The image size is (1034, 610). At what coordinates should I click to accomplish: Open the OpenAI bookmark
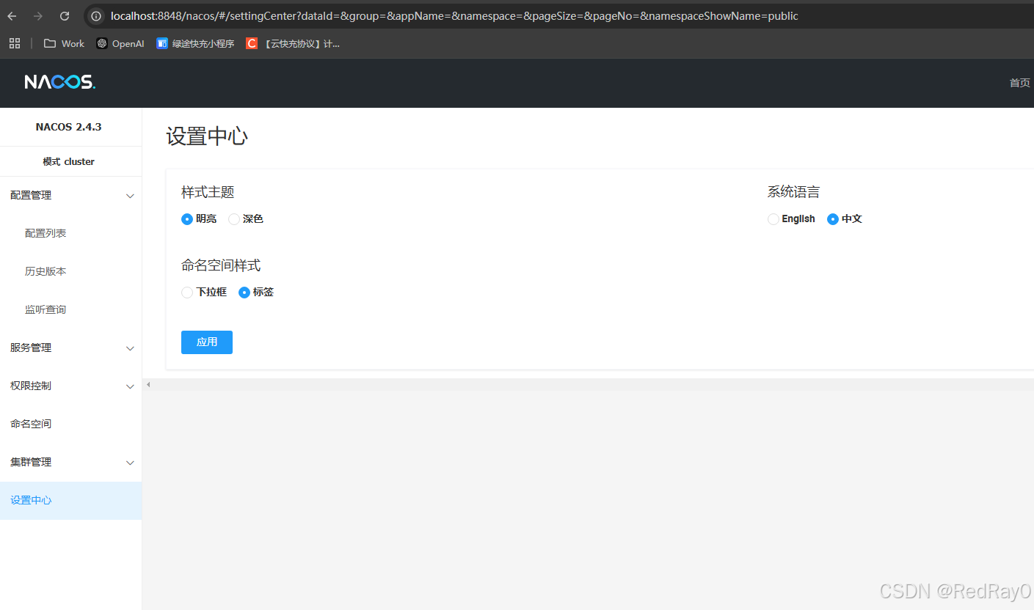[120, 43]
